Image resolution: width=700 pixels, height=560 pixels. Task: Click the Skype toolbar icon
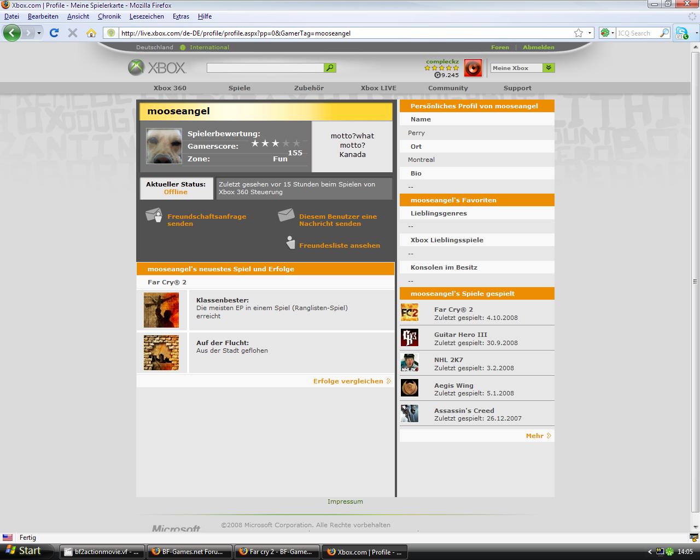681,33
